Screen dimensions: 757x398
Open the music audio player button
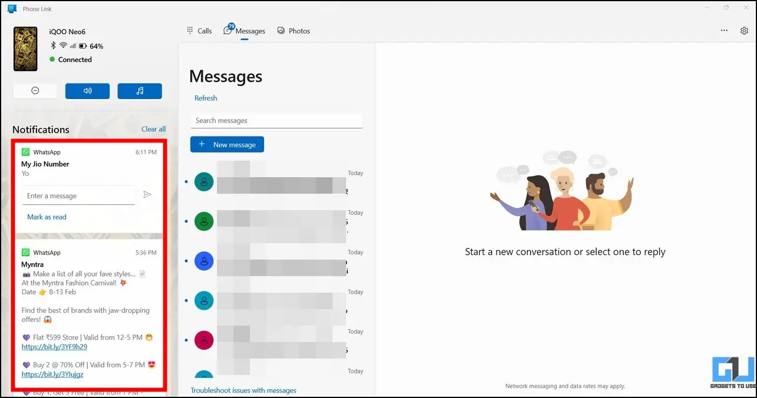140,91
